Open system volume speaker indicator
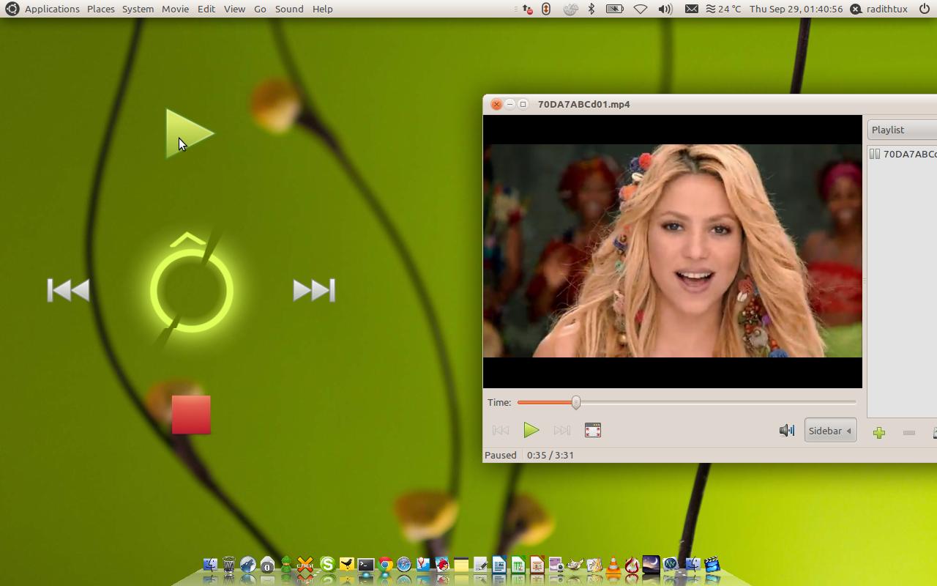This screenshot has width=937, height=586. (x=665, y=9)
